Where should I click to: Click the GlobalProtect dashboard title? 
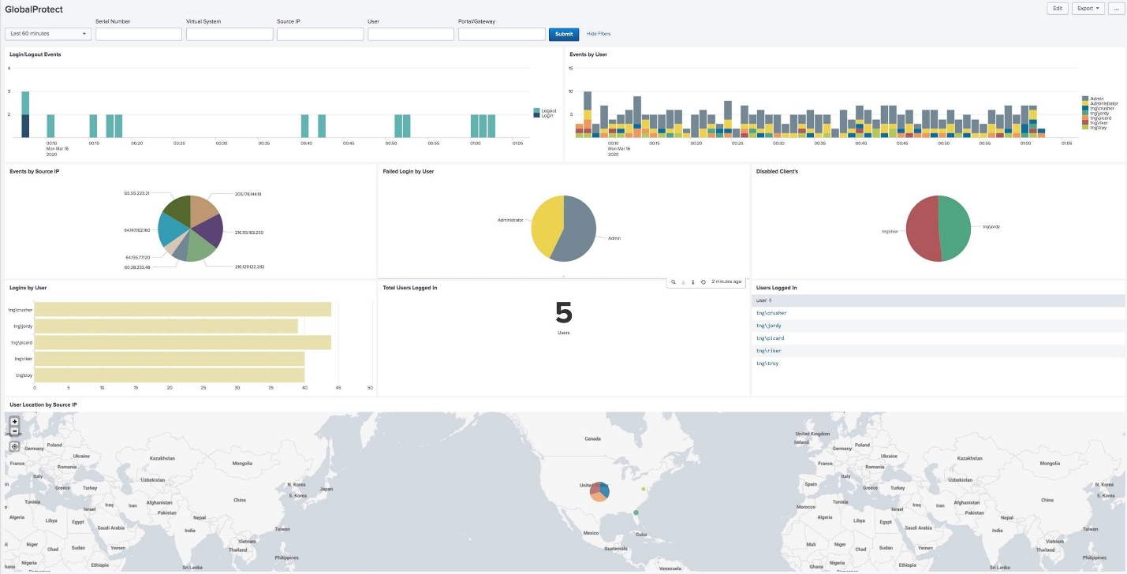(34, 9)
